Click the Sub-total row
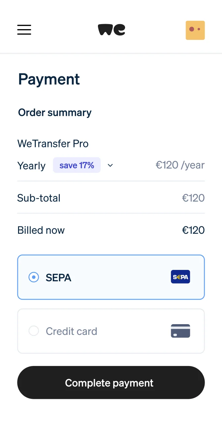The width and height of the screenshot is (222, 436). click(111, 198)
